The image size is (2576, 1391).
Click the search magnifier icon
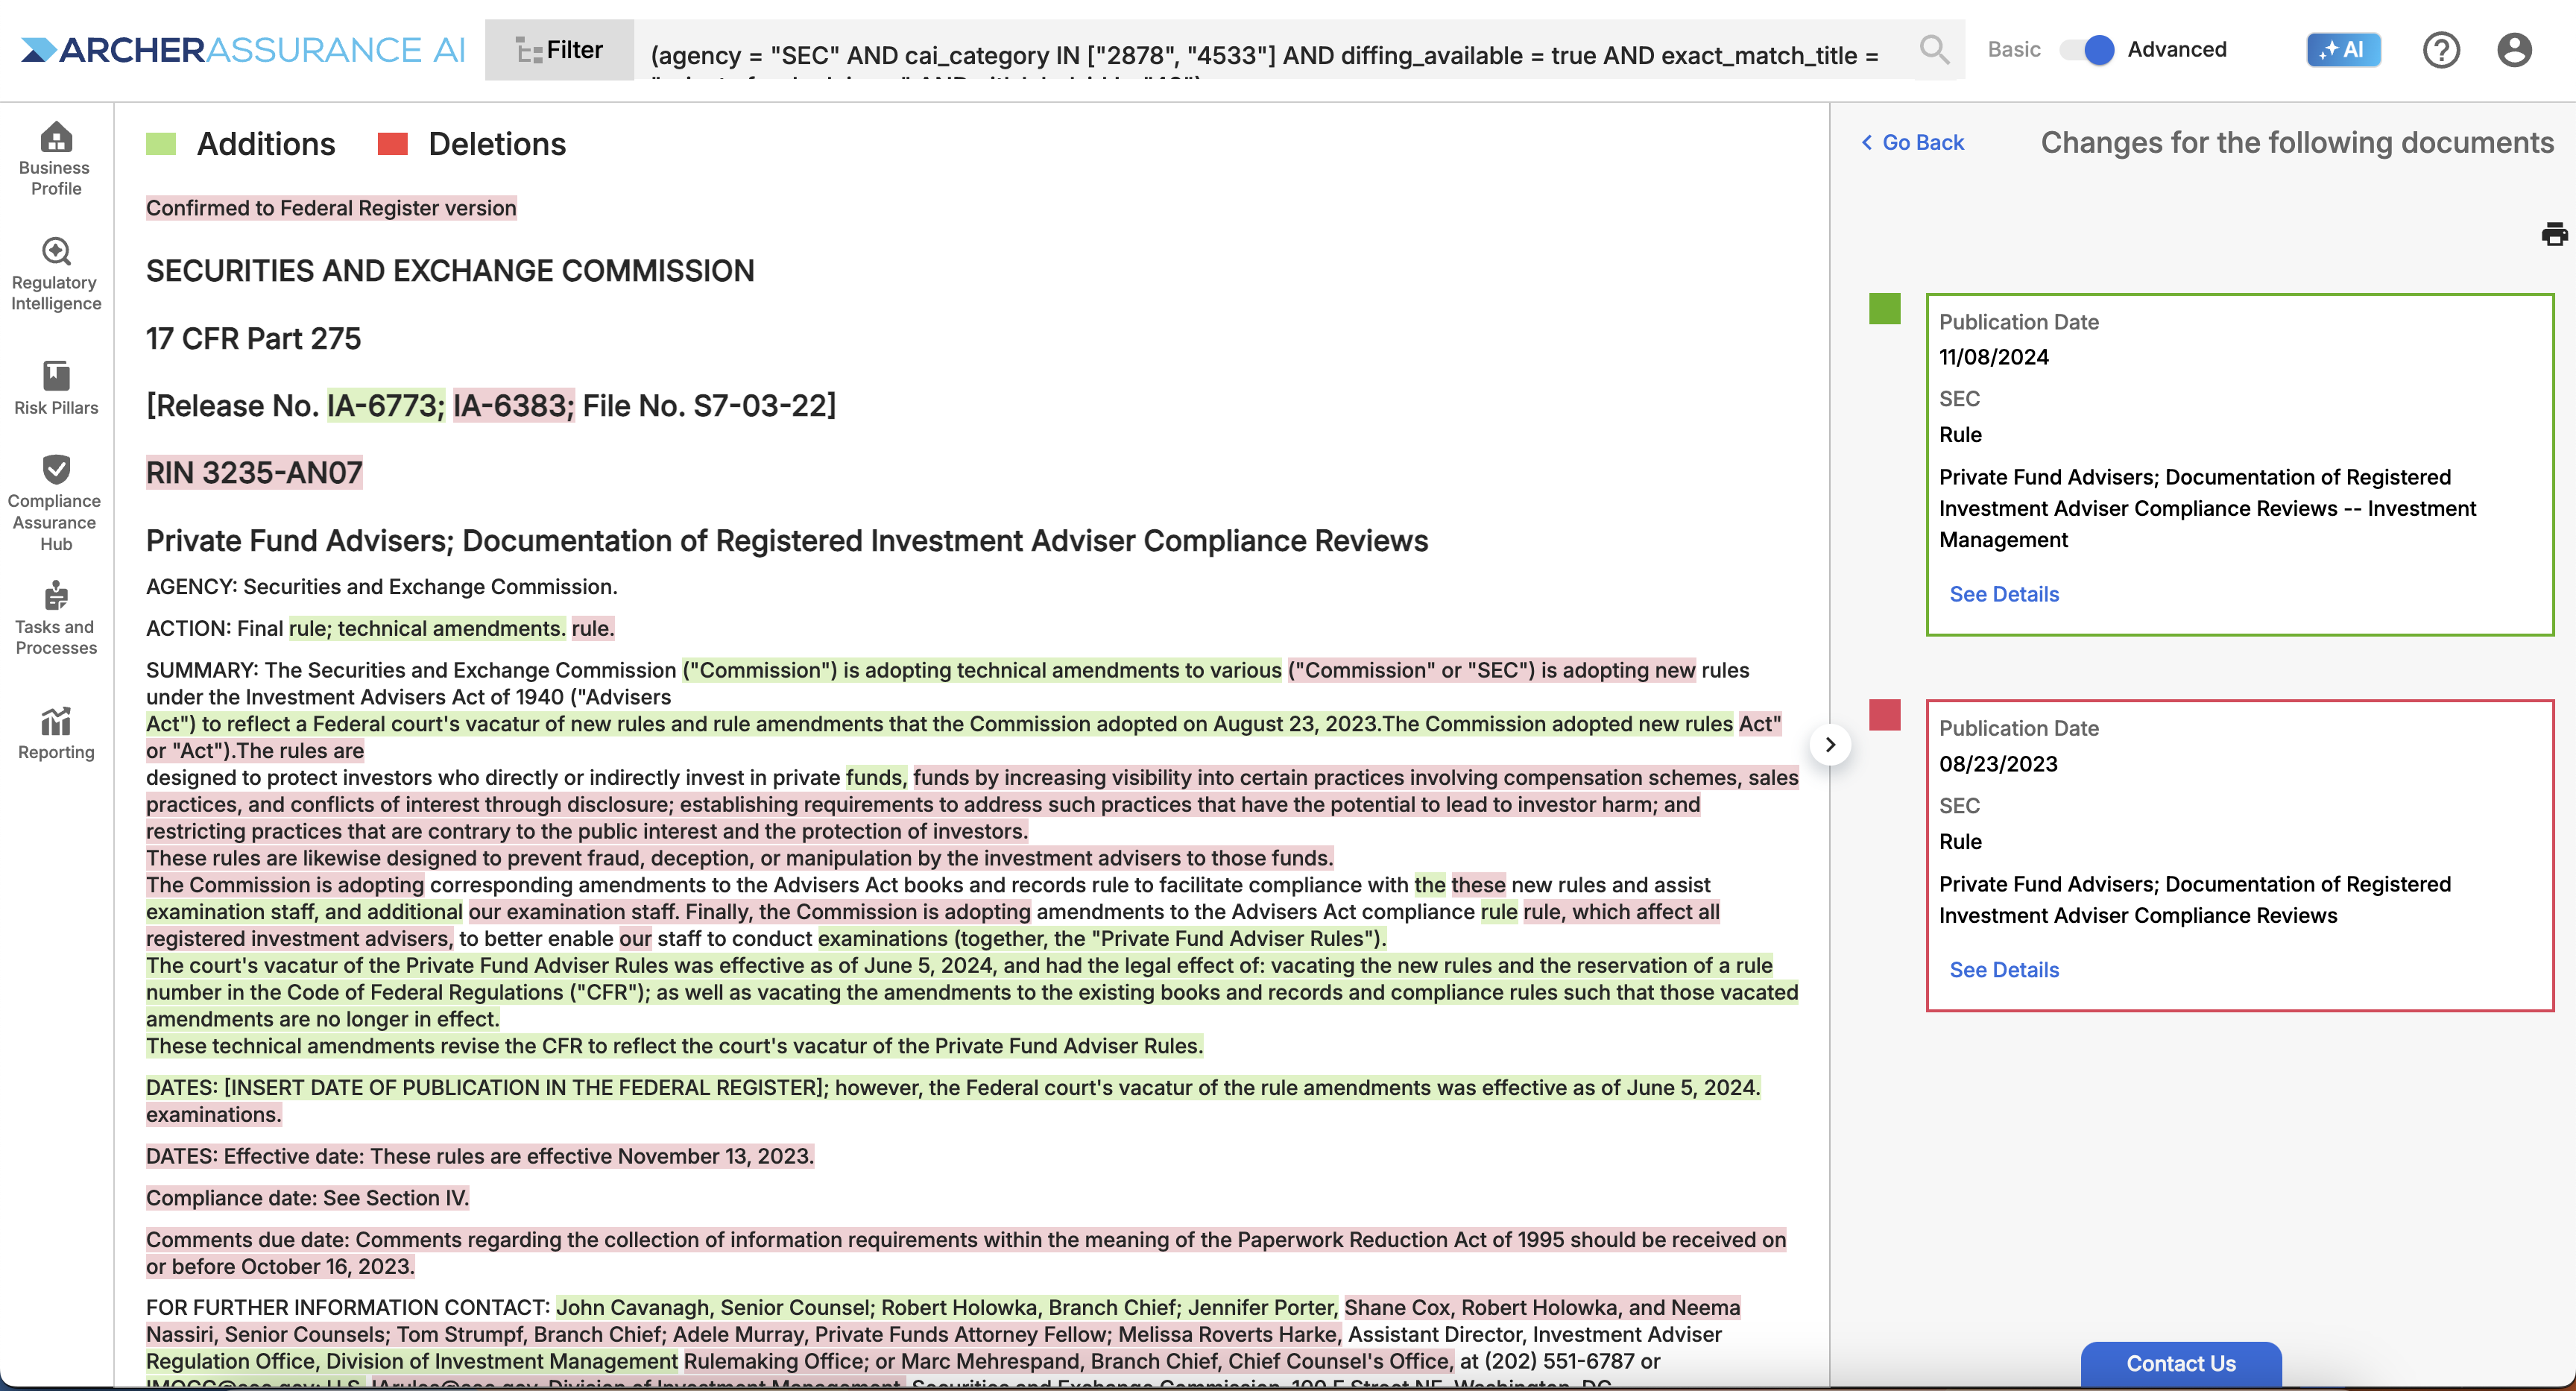coord(1934,49)
